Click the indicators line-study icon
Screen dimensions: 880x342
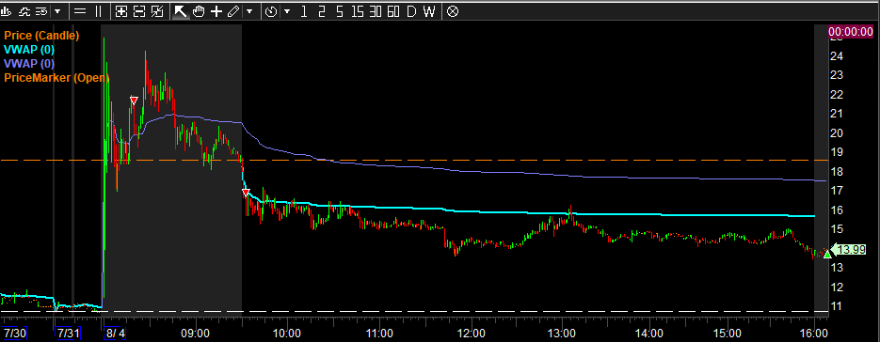pos(24,11)
